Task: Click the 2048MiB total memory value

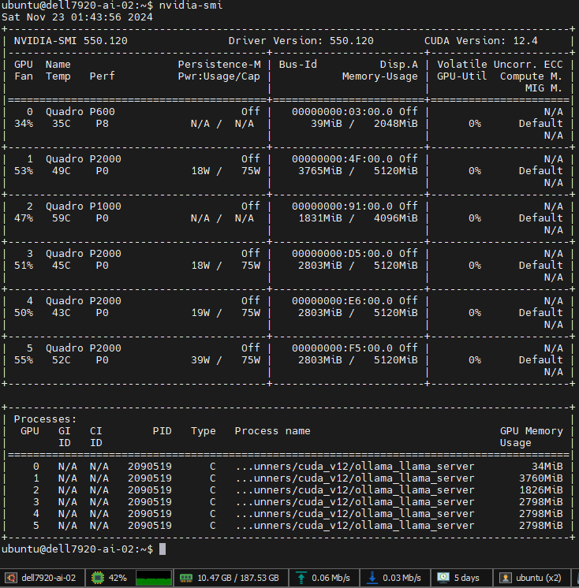Action: 396,124
